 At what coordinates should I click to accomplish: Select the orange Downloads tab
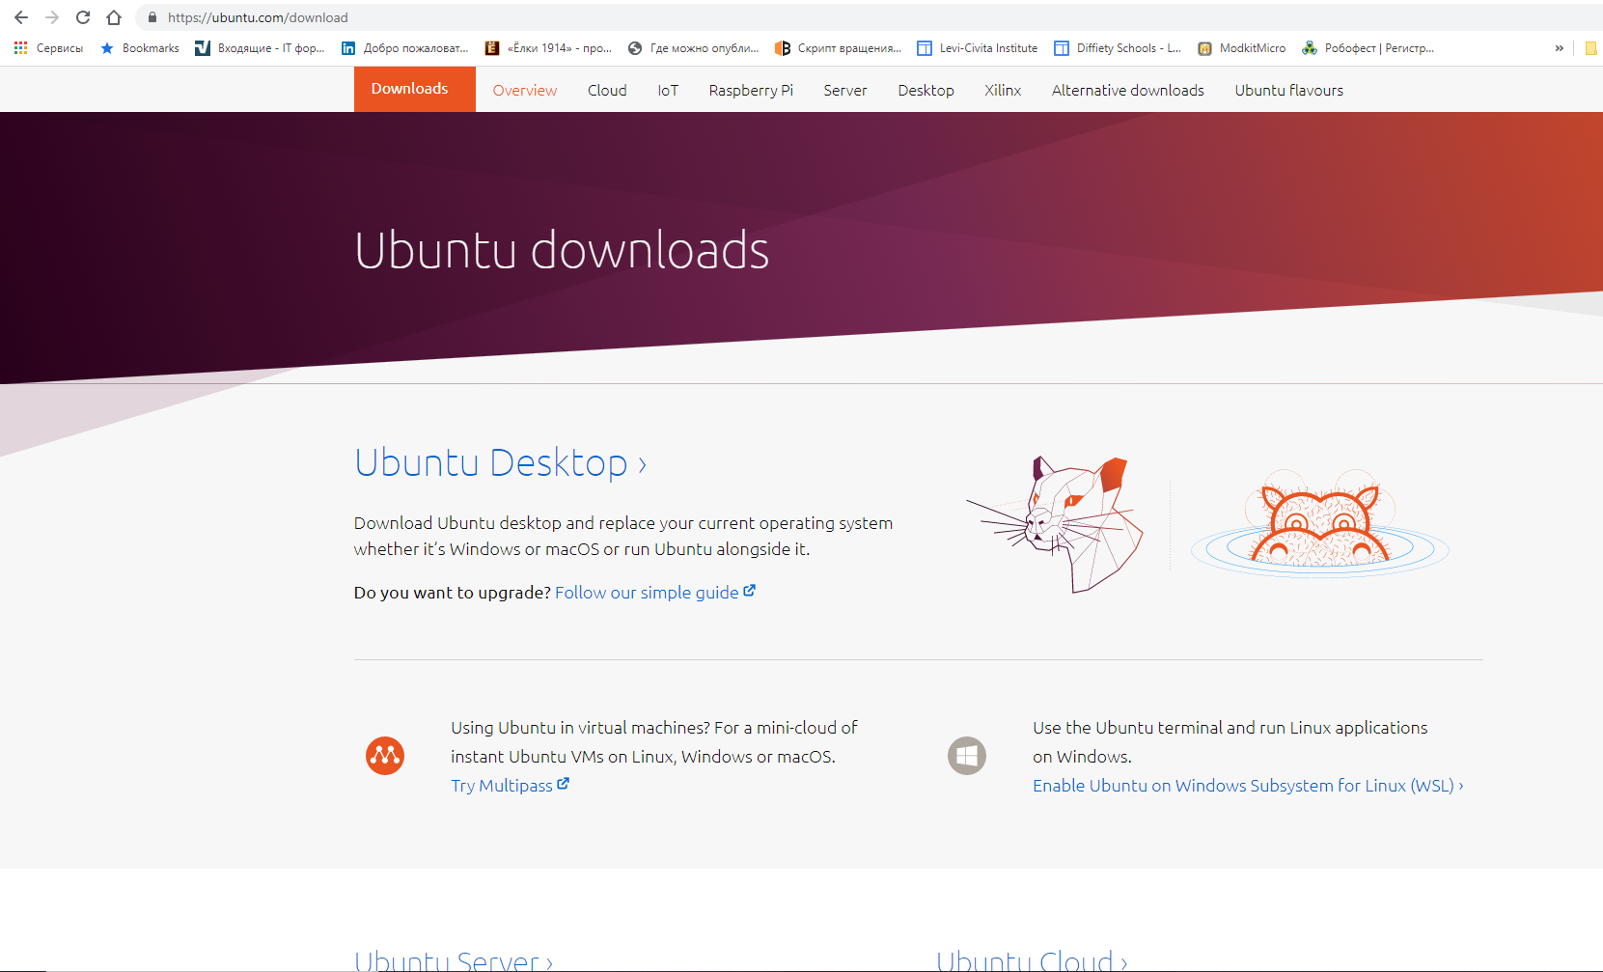pyautogui.click(x=414, y=89)
